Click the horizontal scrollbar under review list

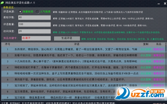(83, 100)
